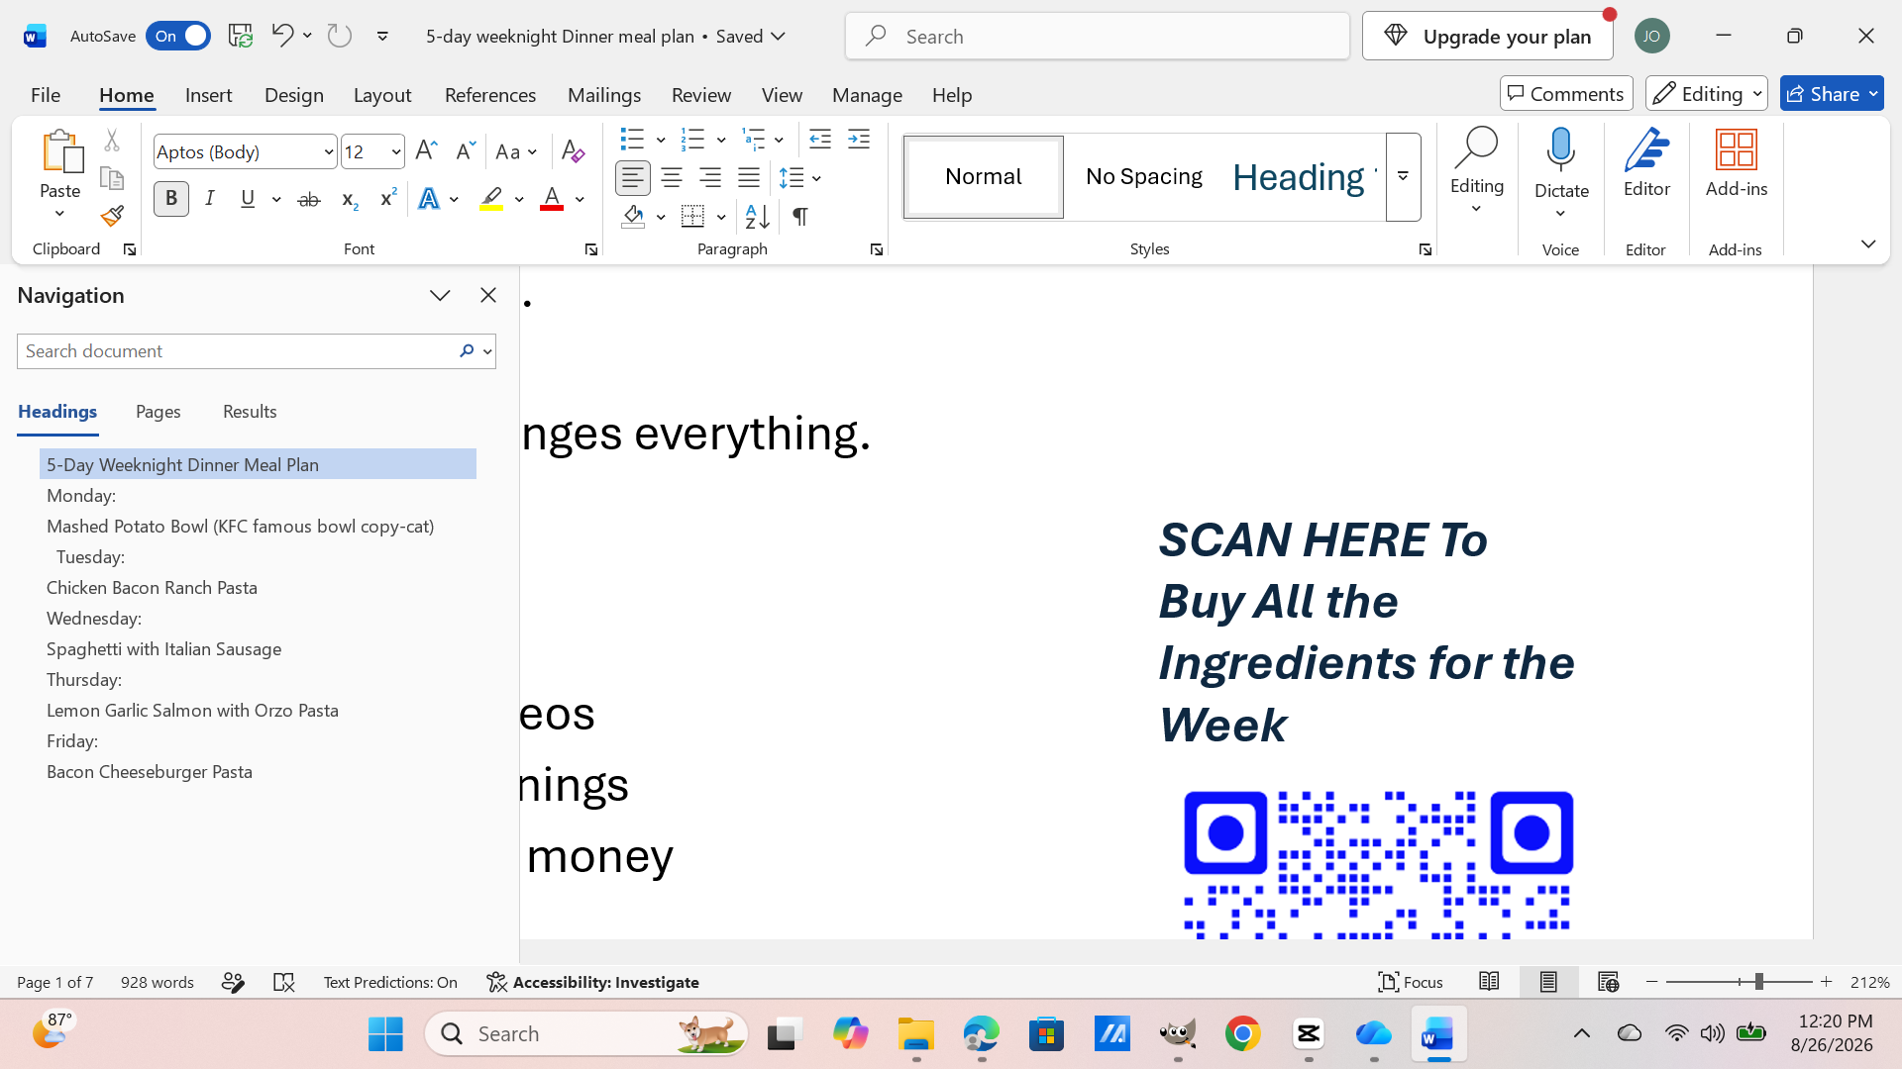Screen dimensions: 1902x1069
Task: Click the Undo arrow icon
Action: coord(281,36)
